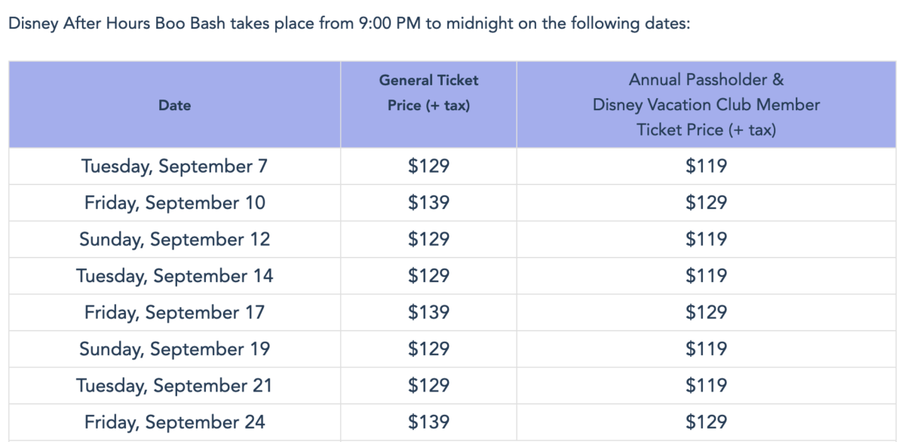Click the $129 passholder price for September 17

pyautogui.click(x=706, y=312)
